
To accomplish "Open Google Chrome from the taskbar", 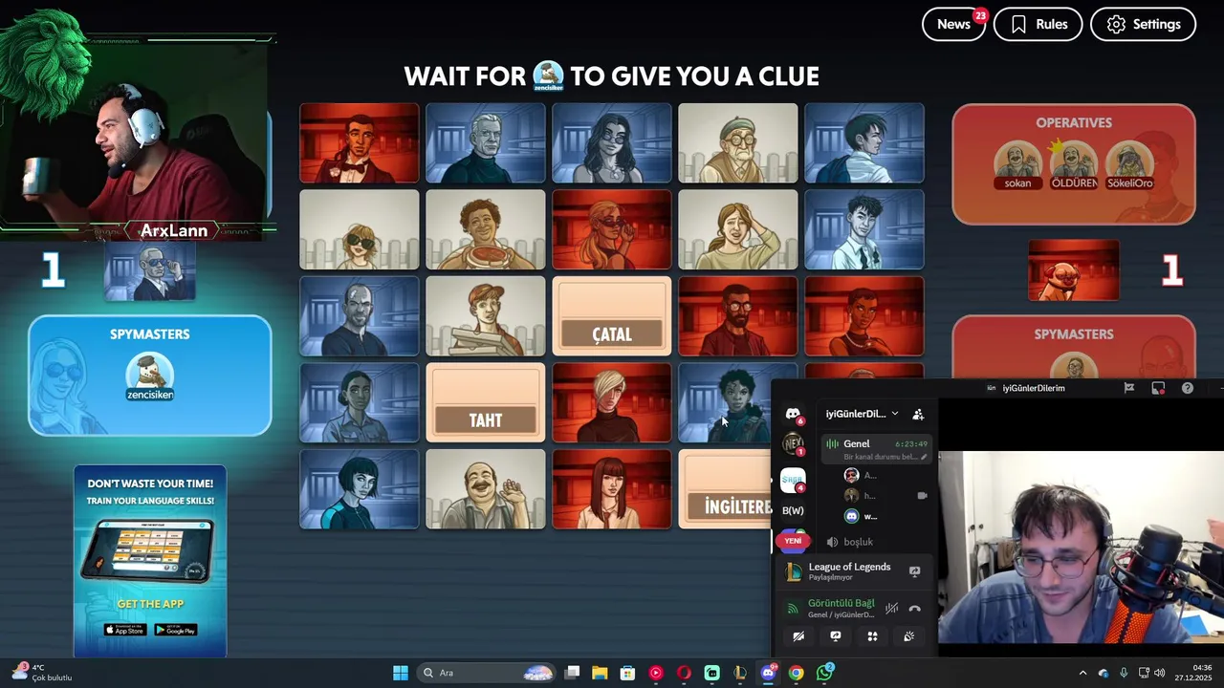I will [796, 673].
